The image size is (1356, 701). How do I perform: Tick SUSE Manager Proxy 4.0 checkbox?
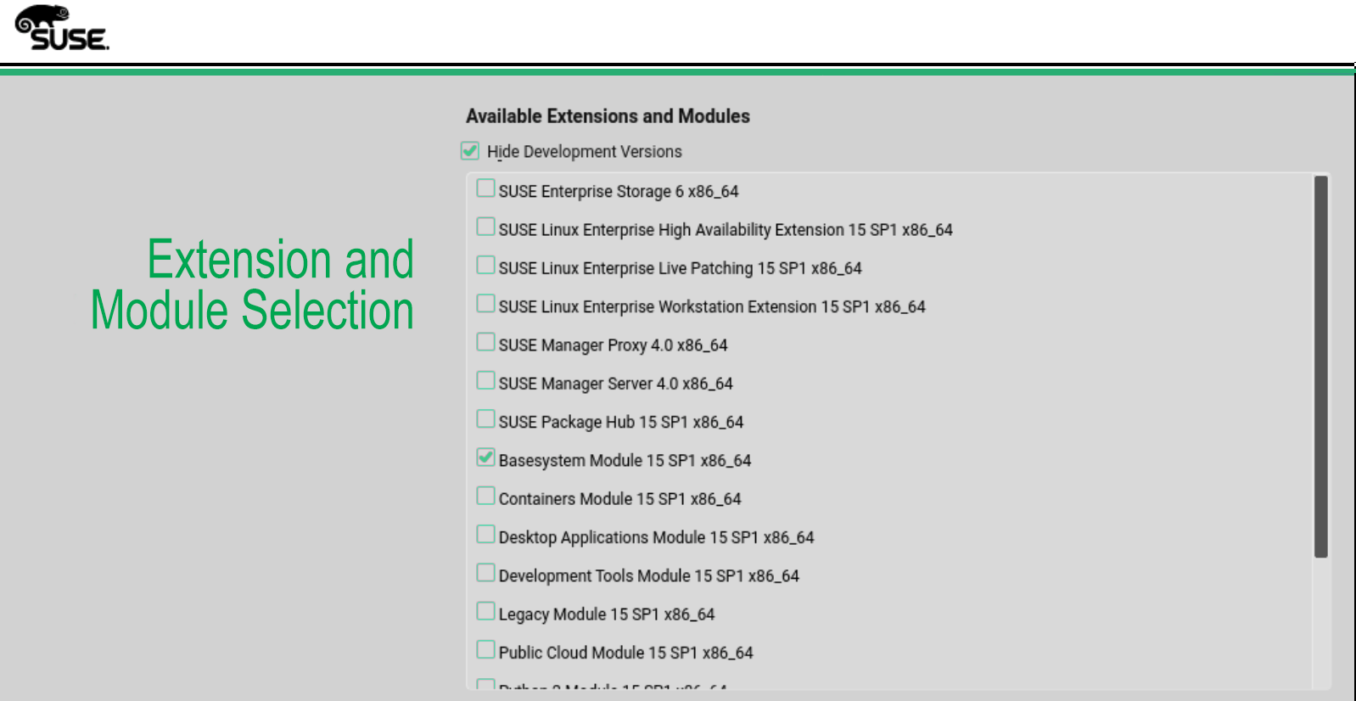(485, 342)
